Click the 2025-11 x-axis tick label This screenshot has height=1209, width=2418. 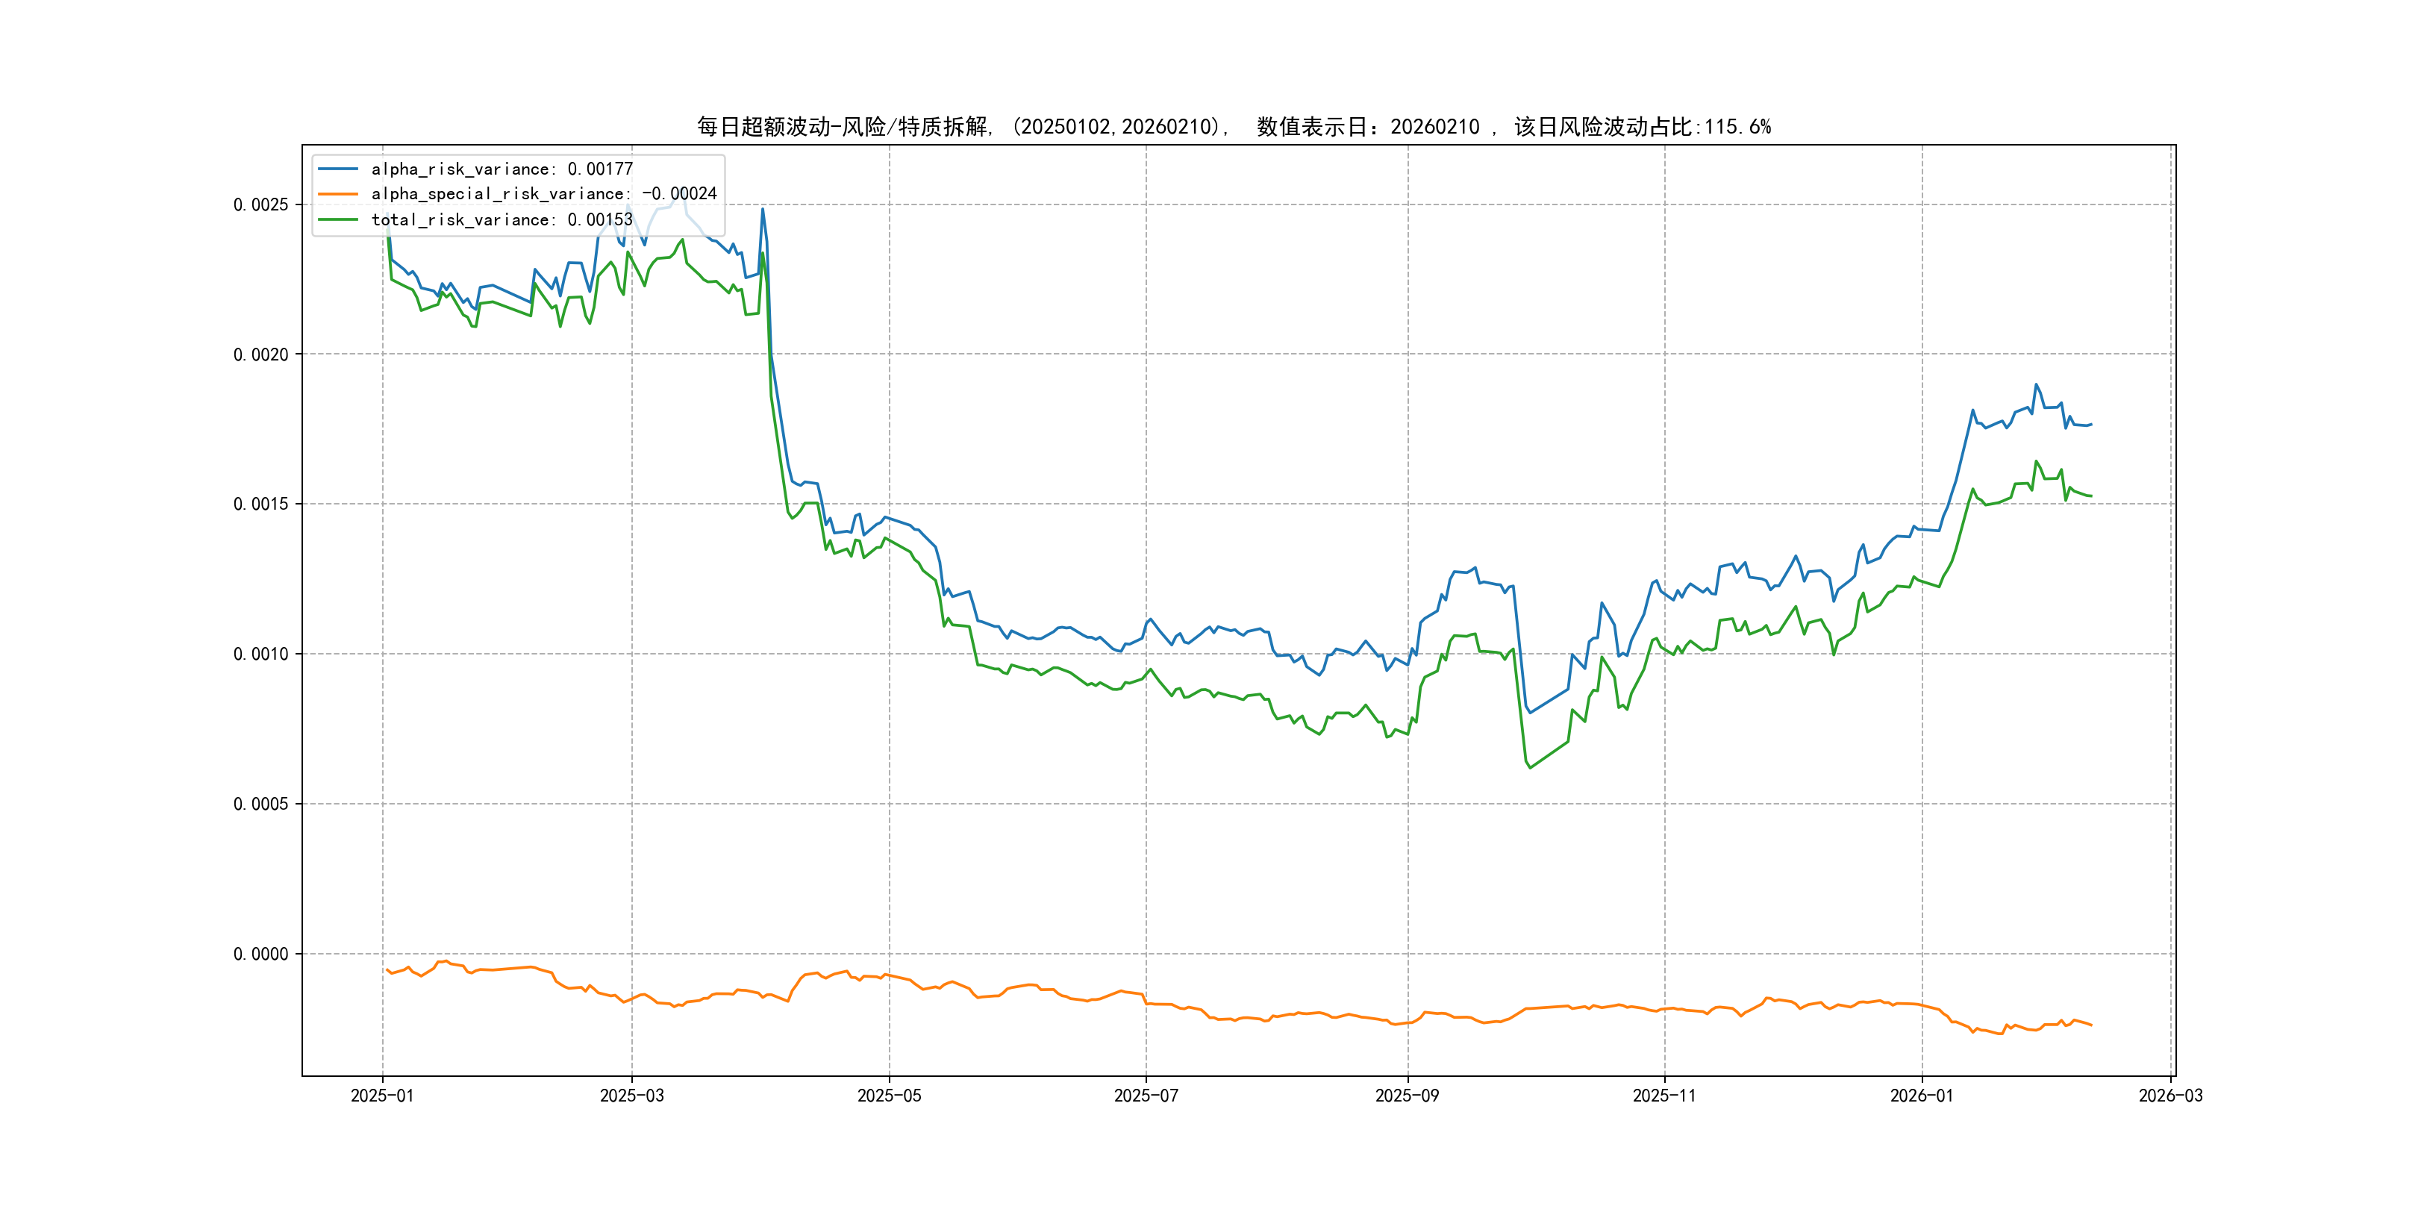point(1664,1096)
